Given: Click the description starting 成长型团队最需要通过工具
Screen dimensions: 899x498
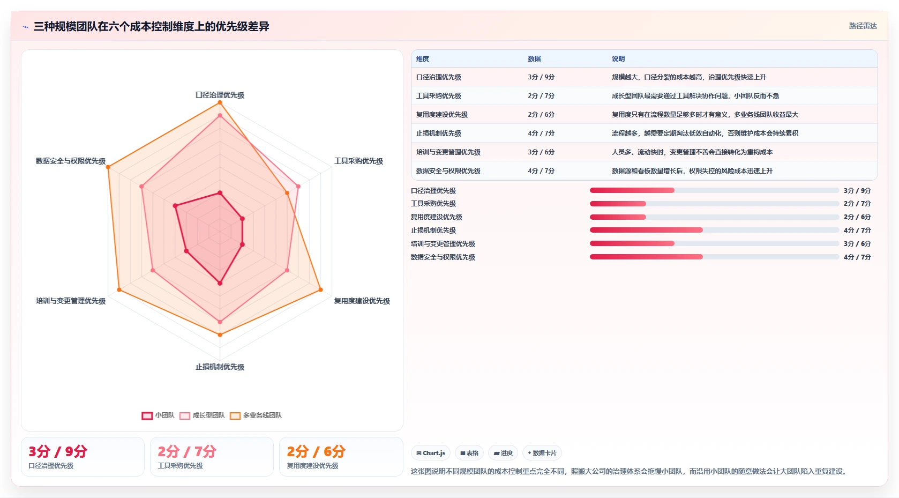Looking at the screenshot, I should coord(695,96).
